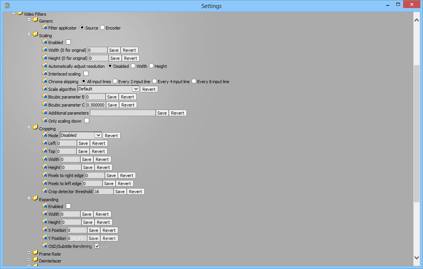Click icon beside Bicubic parameter C
The width and height of the screenshot is (423, 269).
(x=44, y=104)
